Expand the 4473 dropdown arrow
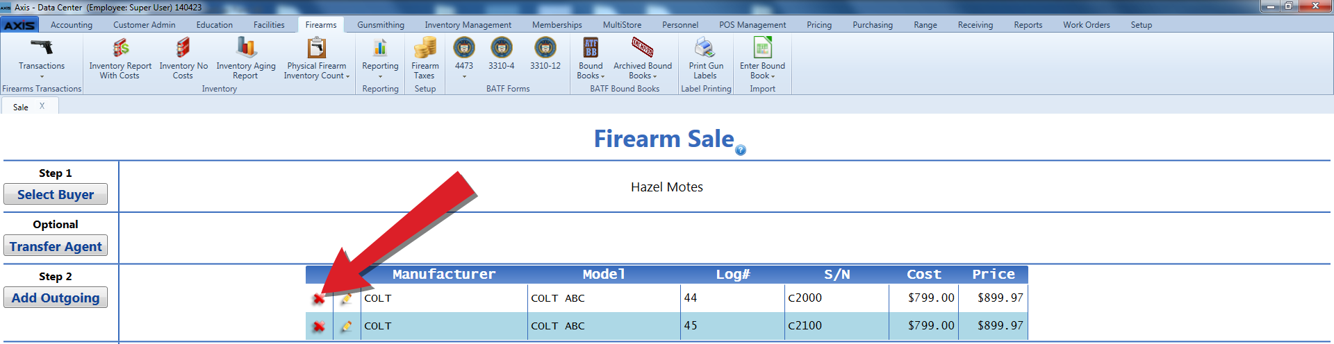The width and height of the screenshot is (1334, 344). pyautogui.click(x=464, y=76)
